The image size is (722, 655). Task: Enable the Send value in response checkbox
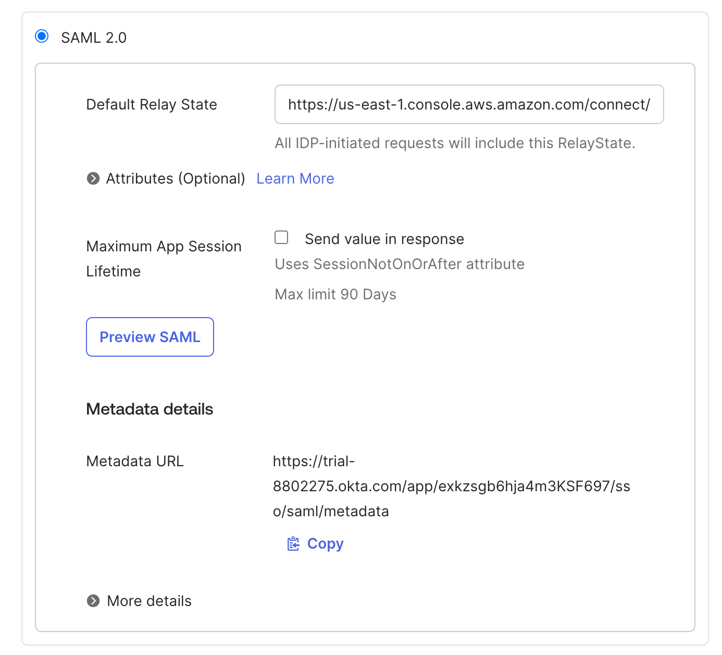pyautogui.click(x=281, y=238)
